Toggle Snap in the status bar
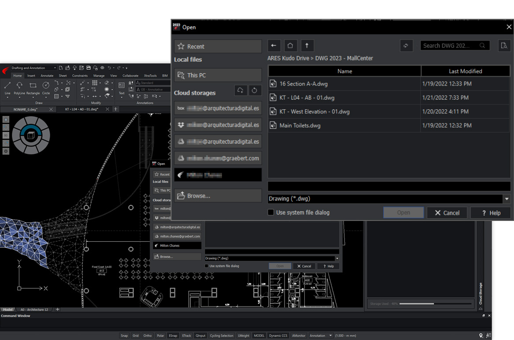The width and height of the screenshot is (514, 340). [124, 336]
